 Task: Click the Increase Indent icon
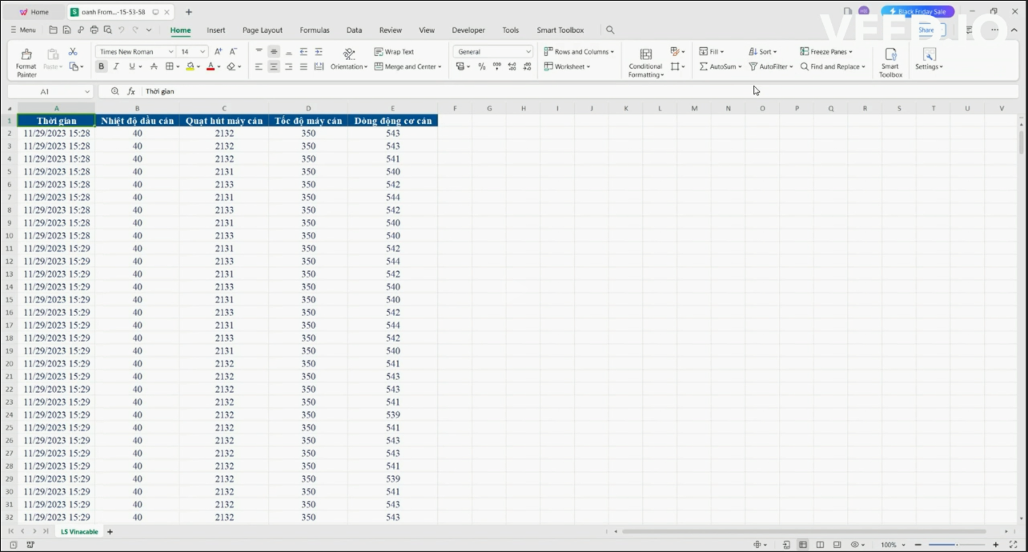[x=319, y=52]
